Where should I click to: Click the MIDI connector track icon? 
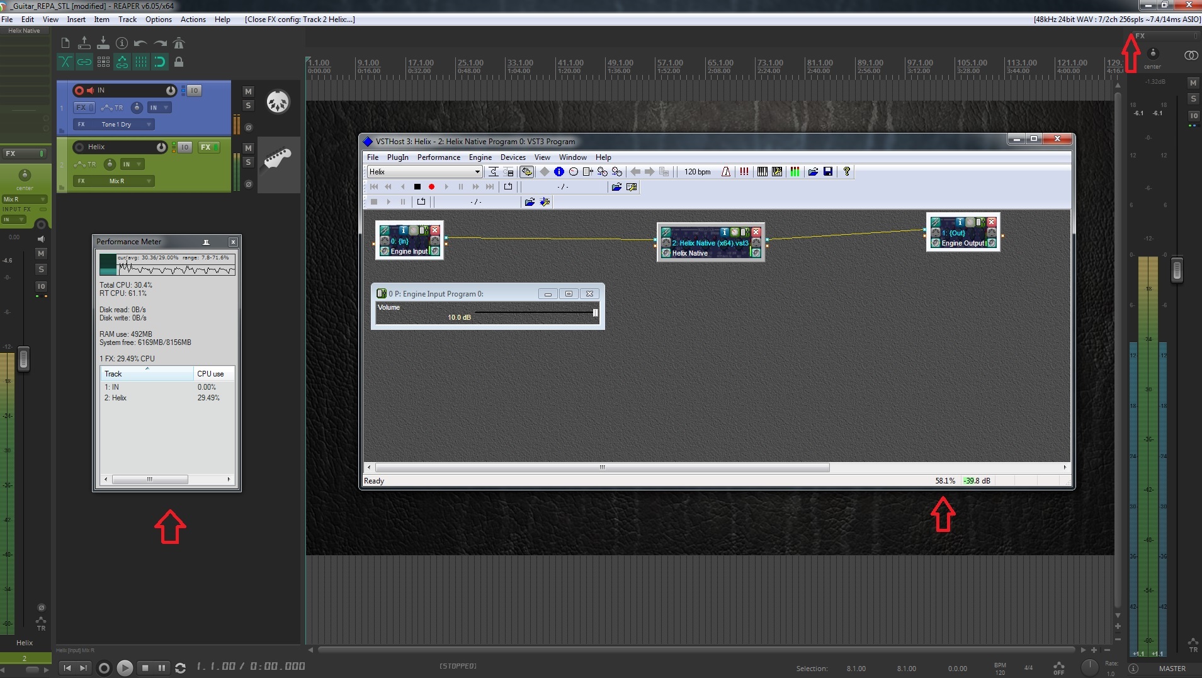pos(278,101)
